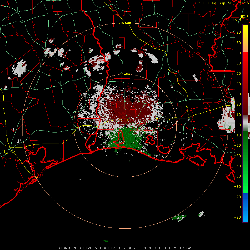Click the 20 value on the velocity scale
The width and height of the screenshot is (250, 250).
click(239, 104)
